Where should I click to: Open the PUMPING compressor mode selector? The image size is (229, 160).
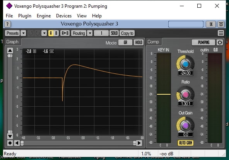203,43
